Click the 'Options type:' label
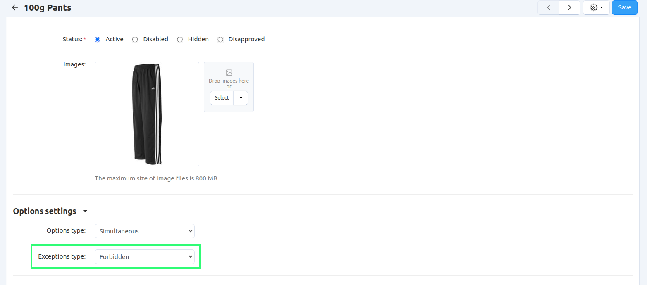 click(66, 230)
